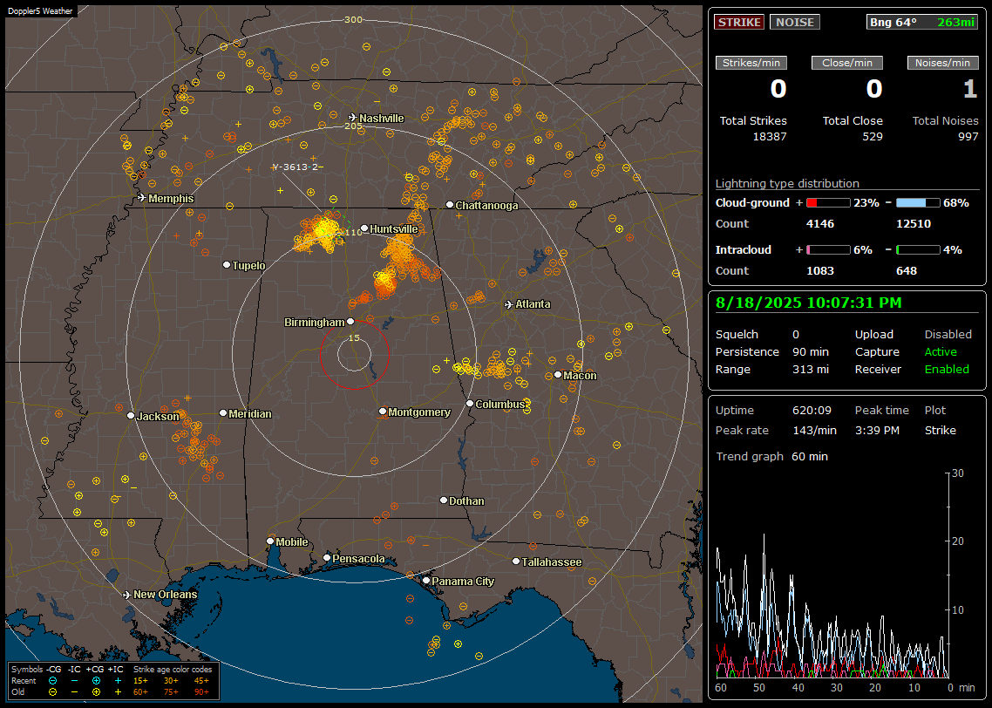Image resolution: width=992 pixels, height=708 pixels.
Task: Click the Chattanooga city dot marker
Action: coord(450,205)
